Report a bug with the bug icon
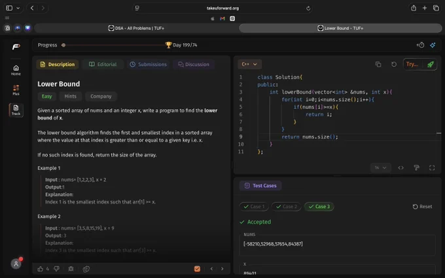This screenshot has height=278, width=445. [71, 269]
